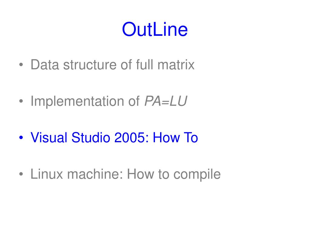
Task: Click the bullet dot before Implementation
Action: click(21, 101)
